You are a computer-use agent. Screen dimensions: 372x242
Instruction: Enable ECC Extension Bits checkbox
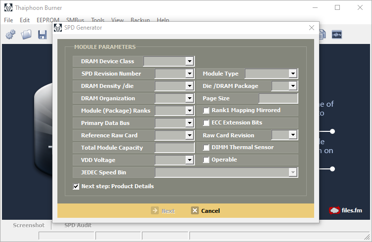pyautogui.click(x=206, y=122)
